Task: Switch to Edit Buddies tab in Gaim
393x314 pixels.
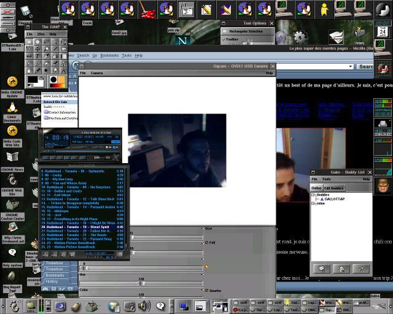Action: pyautogui.click(x=335, y=188)
